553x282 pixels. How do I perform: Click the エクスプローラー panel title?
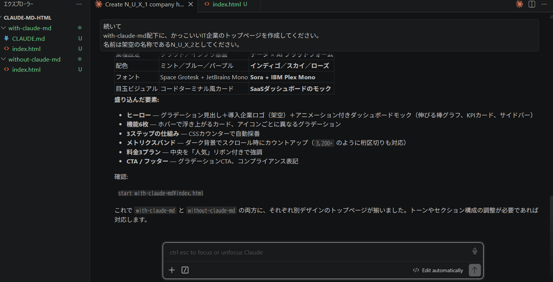[x=18, y=4]
